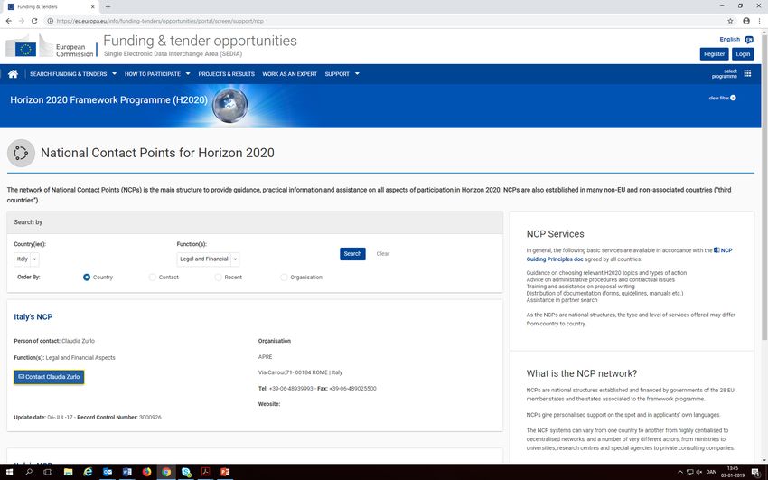Image resolution: width=768 pixels, height=480 pixels.
Task: Select the Contact order-by radio button
Action: 153,278
